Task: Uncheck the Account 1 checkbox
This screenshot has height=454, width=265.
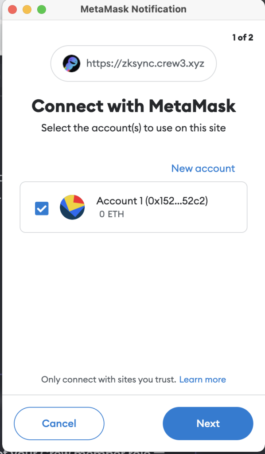Action: click(42, 208)
